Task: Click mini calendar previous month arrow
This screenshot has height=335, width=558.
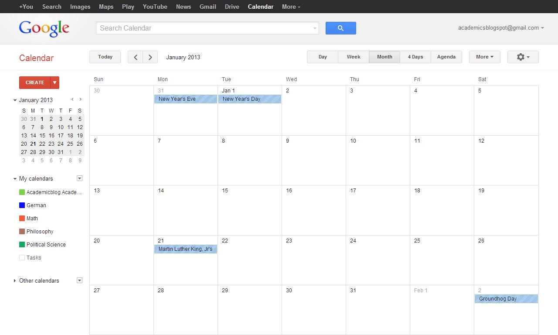Action: tap(72, 99)
